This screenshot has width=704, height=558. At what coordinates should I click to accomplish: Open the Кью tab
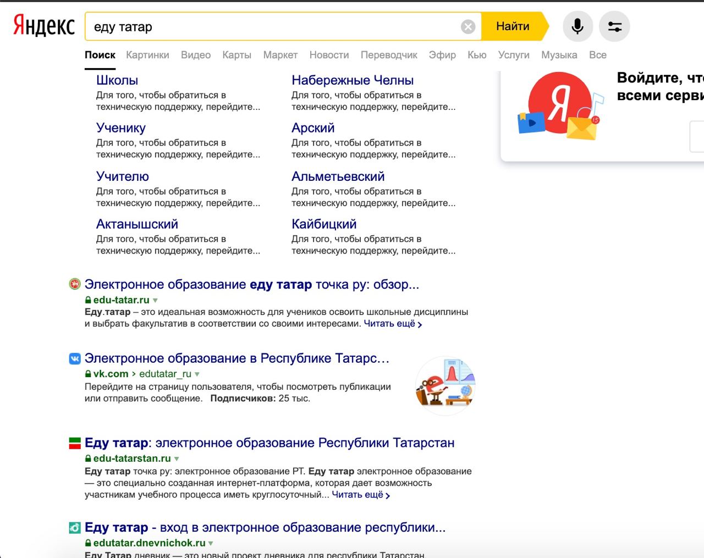coord(477,55)
